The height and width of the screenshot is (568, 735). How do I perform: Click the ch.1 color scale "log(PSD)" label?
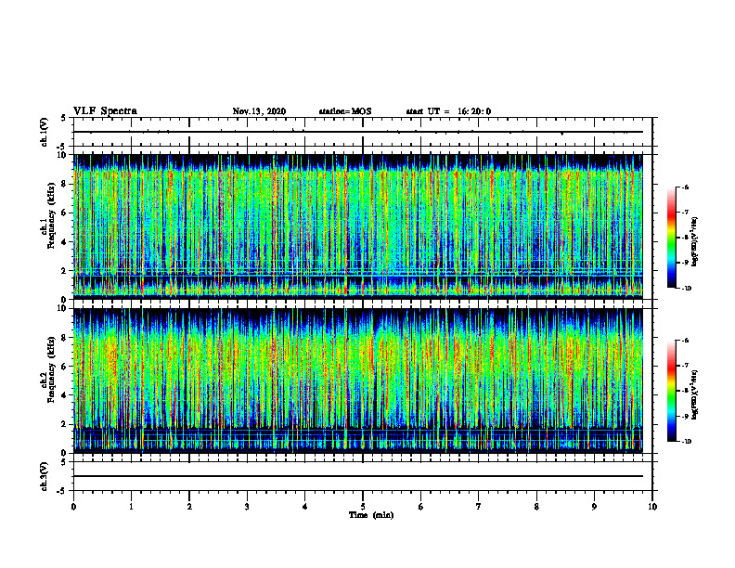coord(695,242)
